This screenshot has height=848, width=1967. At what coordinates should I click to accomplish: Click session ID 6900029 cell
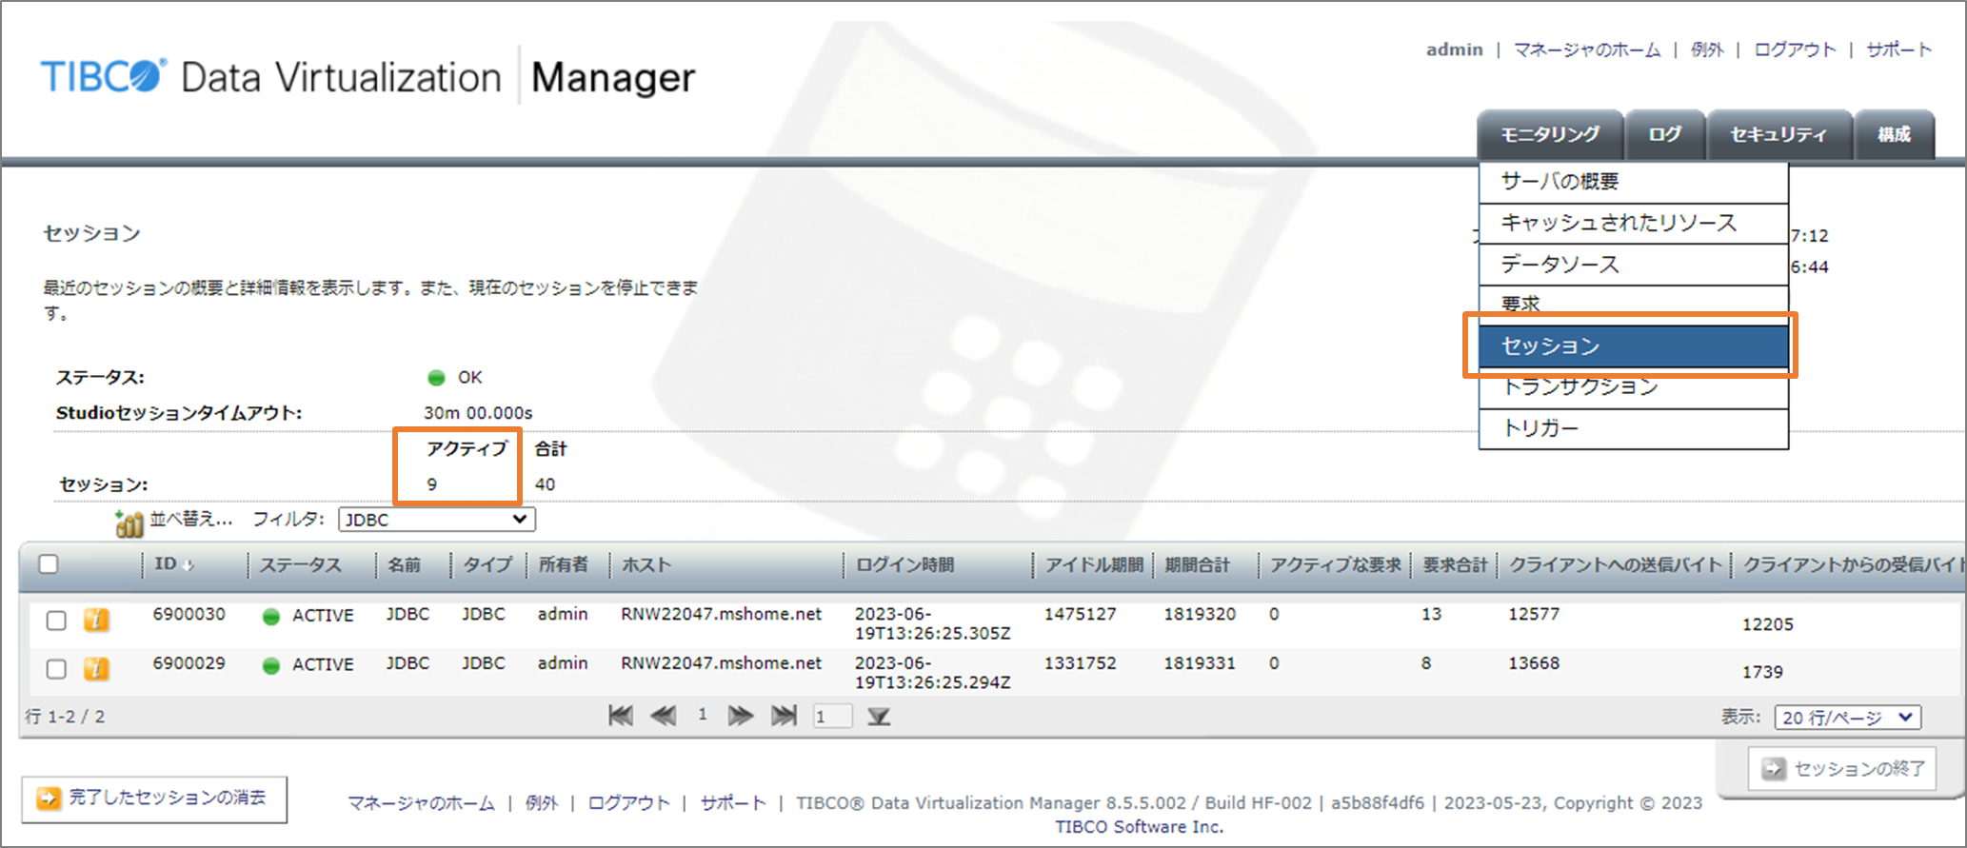click(x=189, y=663)
